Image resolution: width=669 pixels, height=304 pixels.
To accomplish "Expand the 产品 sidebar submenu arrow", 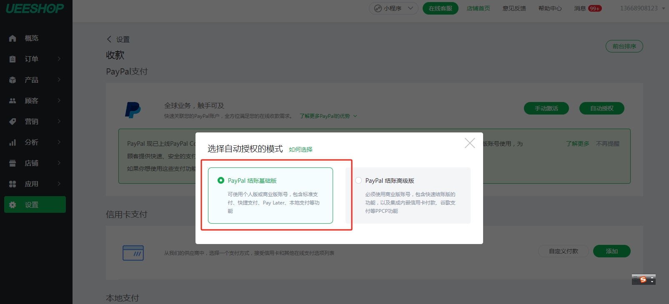I will (59, 80).
